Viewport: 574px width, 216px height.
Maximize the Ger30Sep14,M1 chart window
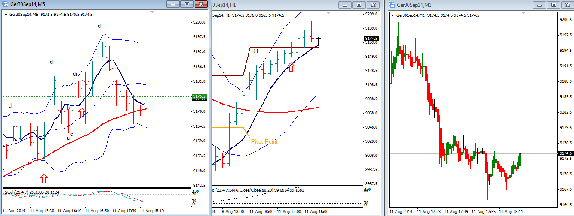(553, 5)
